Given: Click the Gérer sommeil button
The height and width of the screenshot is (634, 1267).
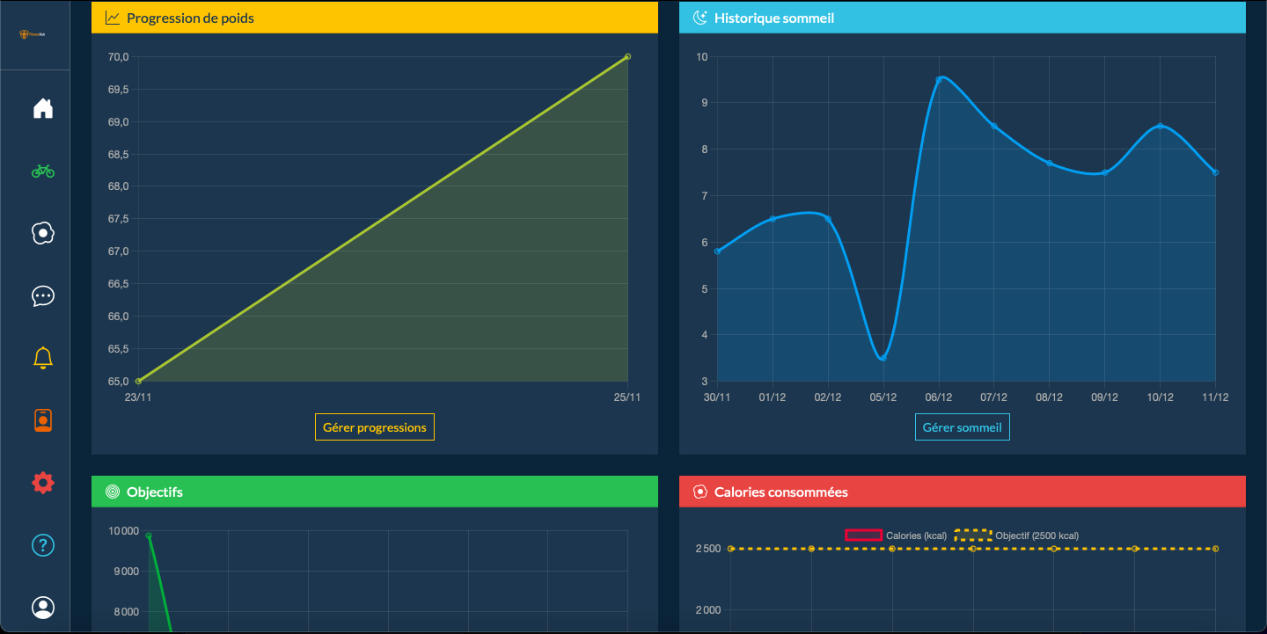Looking at the screenshot, I should pyautogui.click(x=962, y=426).
